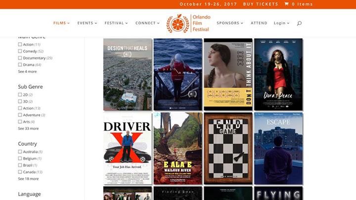The height and width of the screenshot is (200, 356).
Task: Open the Dora's Peace poster
Action: click(278, 74)
